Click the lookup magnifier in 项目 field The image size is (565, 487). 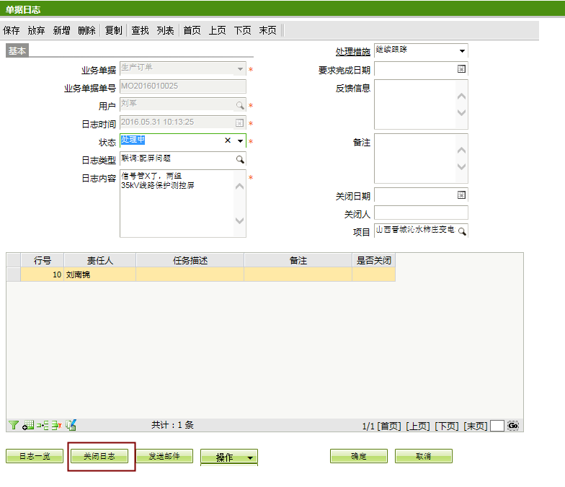point(462,231)
